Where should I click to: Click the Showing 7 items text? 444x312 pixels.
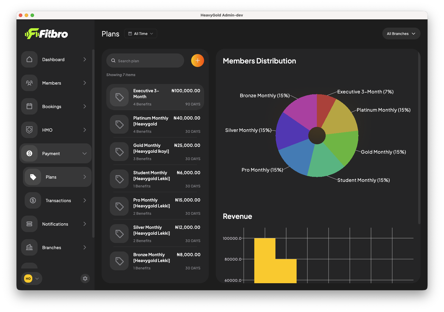click(121, 75)
